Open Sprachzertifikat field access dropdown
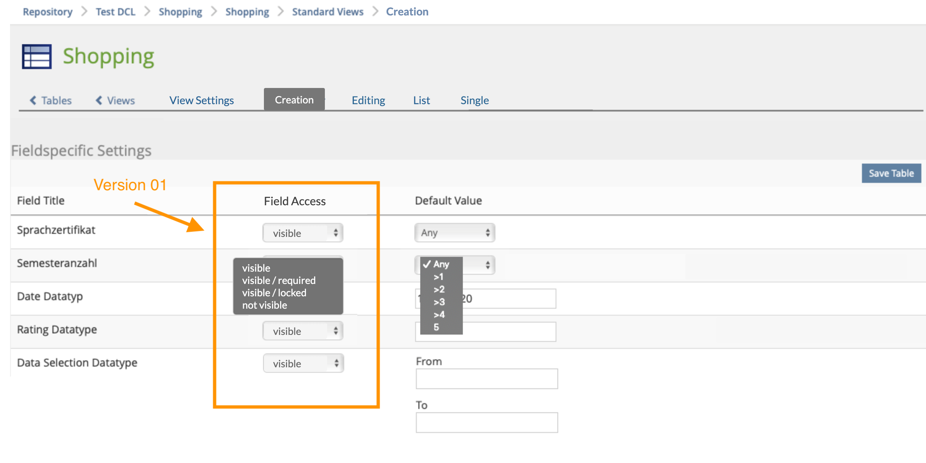This screenshot has width=926, height=463. [303, 233]
